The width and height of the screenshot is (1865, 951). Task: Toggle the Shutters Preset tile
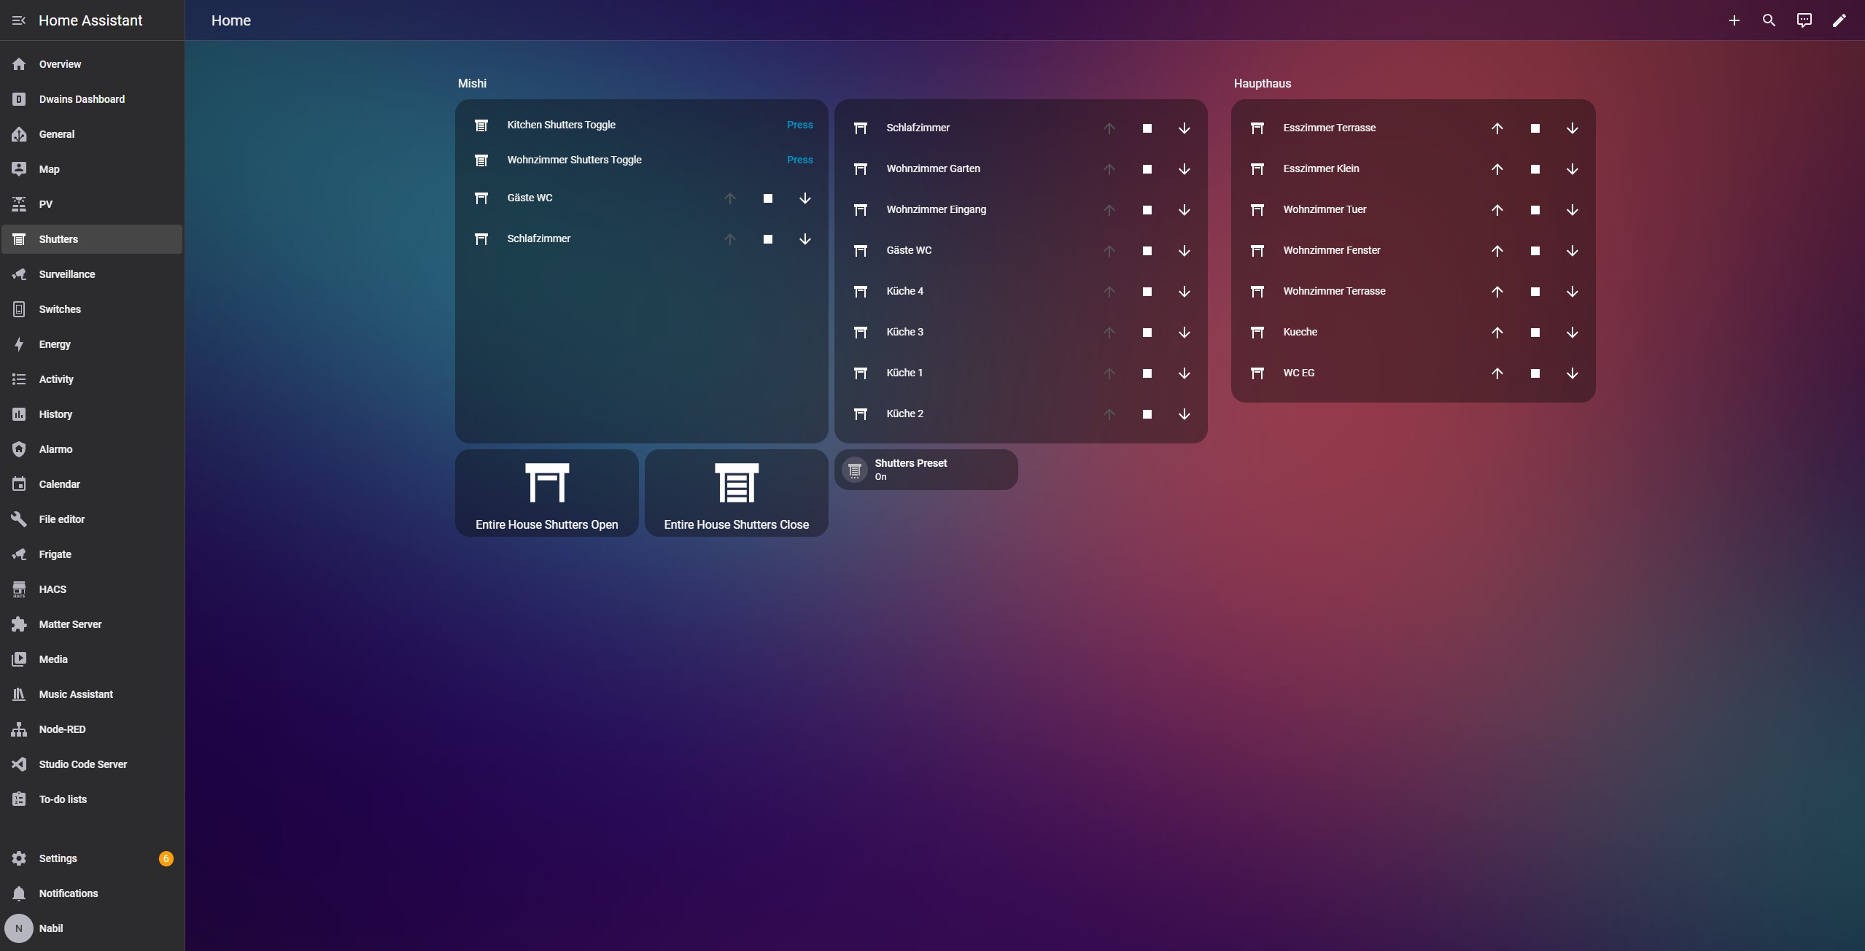925,470
